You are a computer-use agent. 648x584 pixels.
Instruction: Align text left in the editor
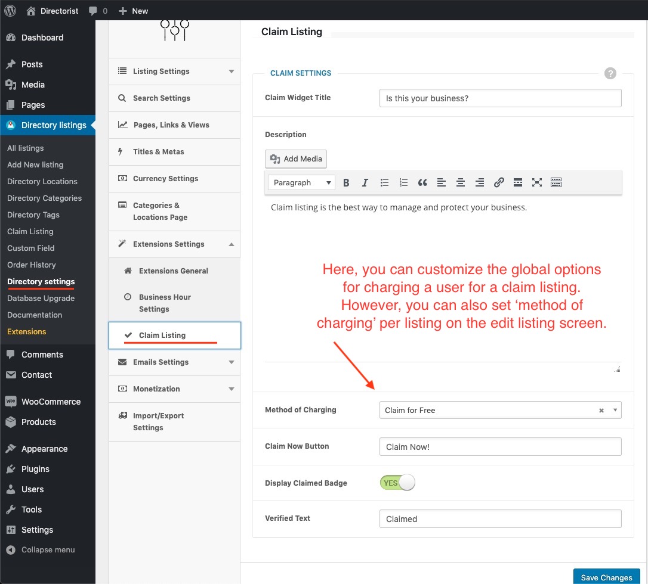(442, 182)
